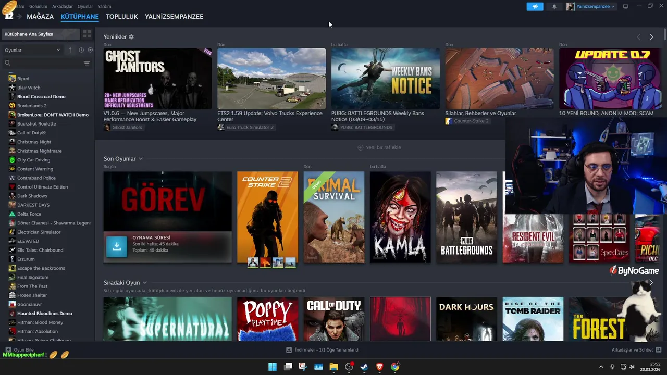This screenshot has height=375, width=667.
Task: Switch library to collections grid view
Action: pyautogui.click(x=87, y=34)
